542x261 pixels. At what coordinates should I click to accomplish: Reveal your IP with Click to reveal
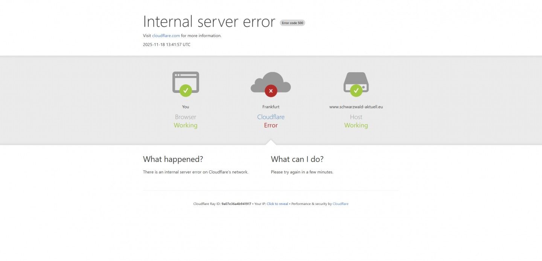pos(277,204)
